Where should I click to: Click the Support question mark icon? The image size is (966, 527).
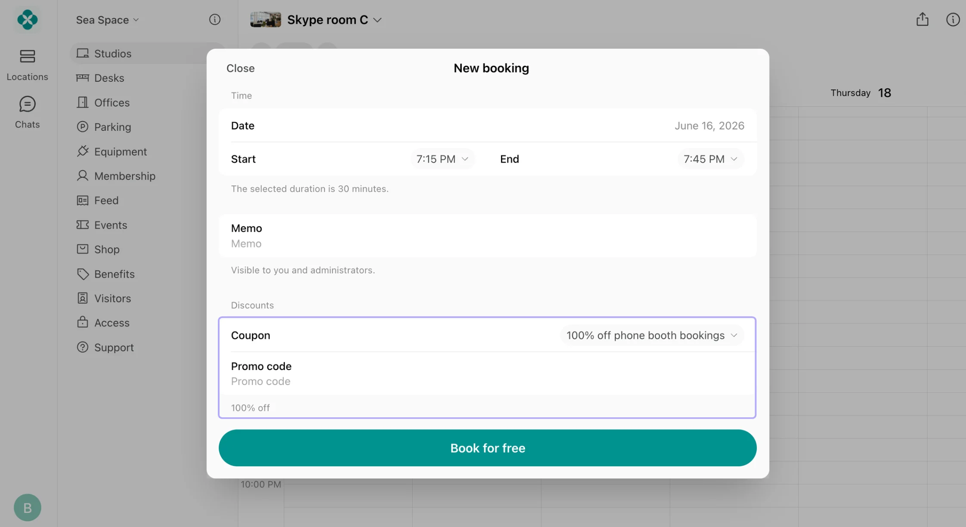[x=83, y=348]
